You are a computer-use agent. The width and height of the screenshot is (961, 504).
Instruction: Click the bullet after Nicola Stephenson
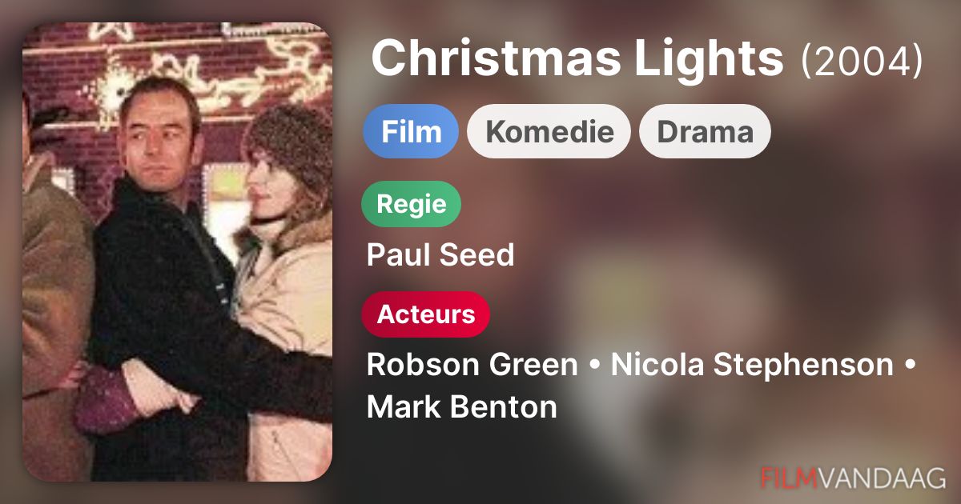[x=910, y=366]
